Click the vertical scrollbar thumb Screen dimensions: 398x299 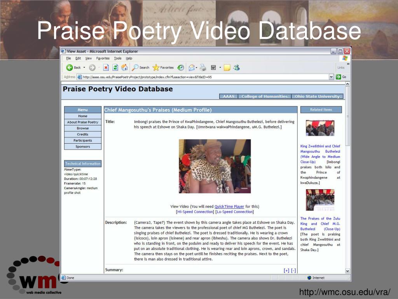coord(347,116)
